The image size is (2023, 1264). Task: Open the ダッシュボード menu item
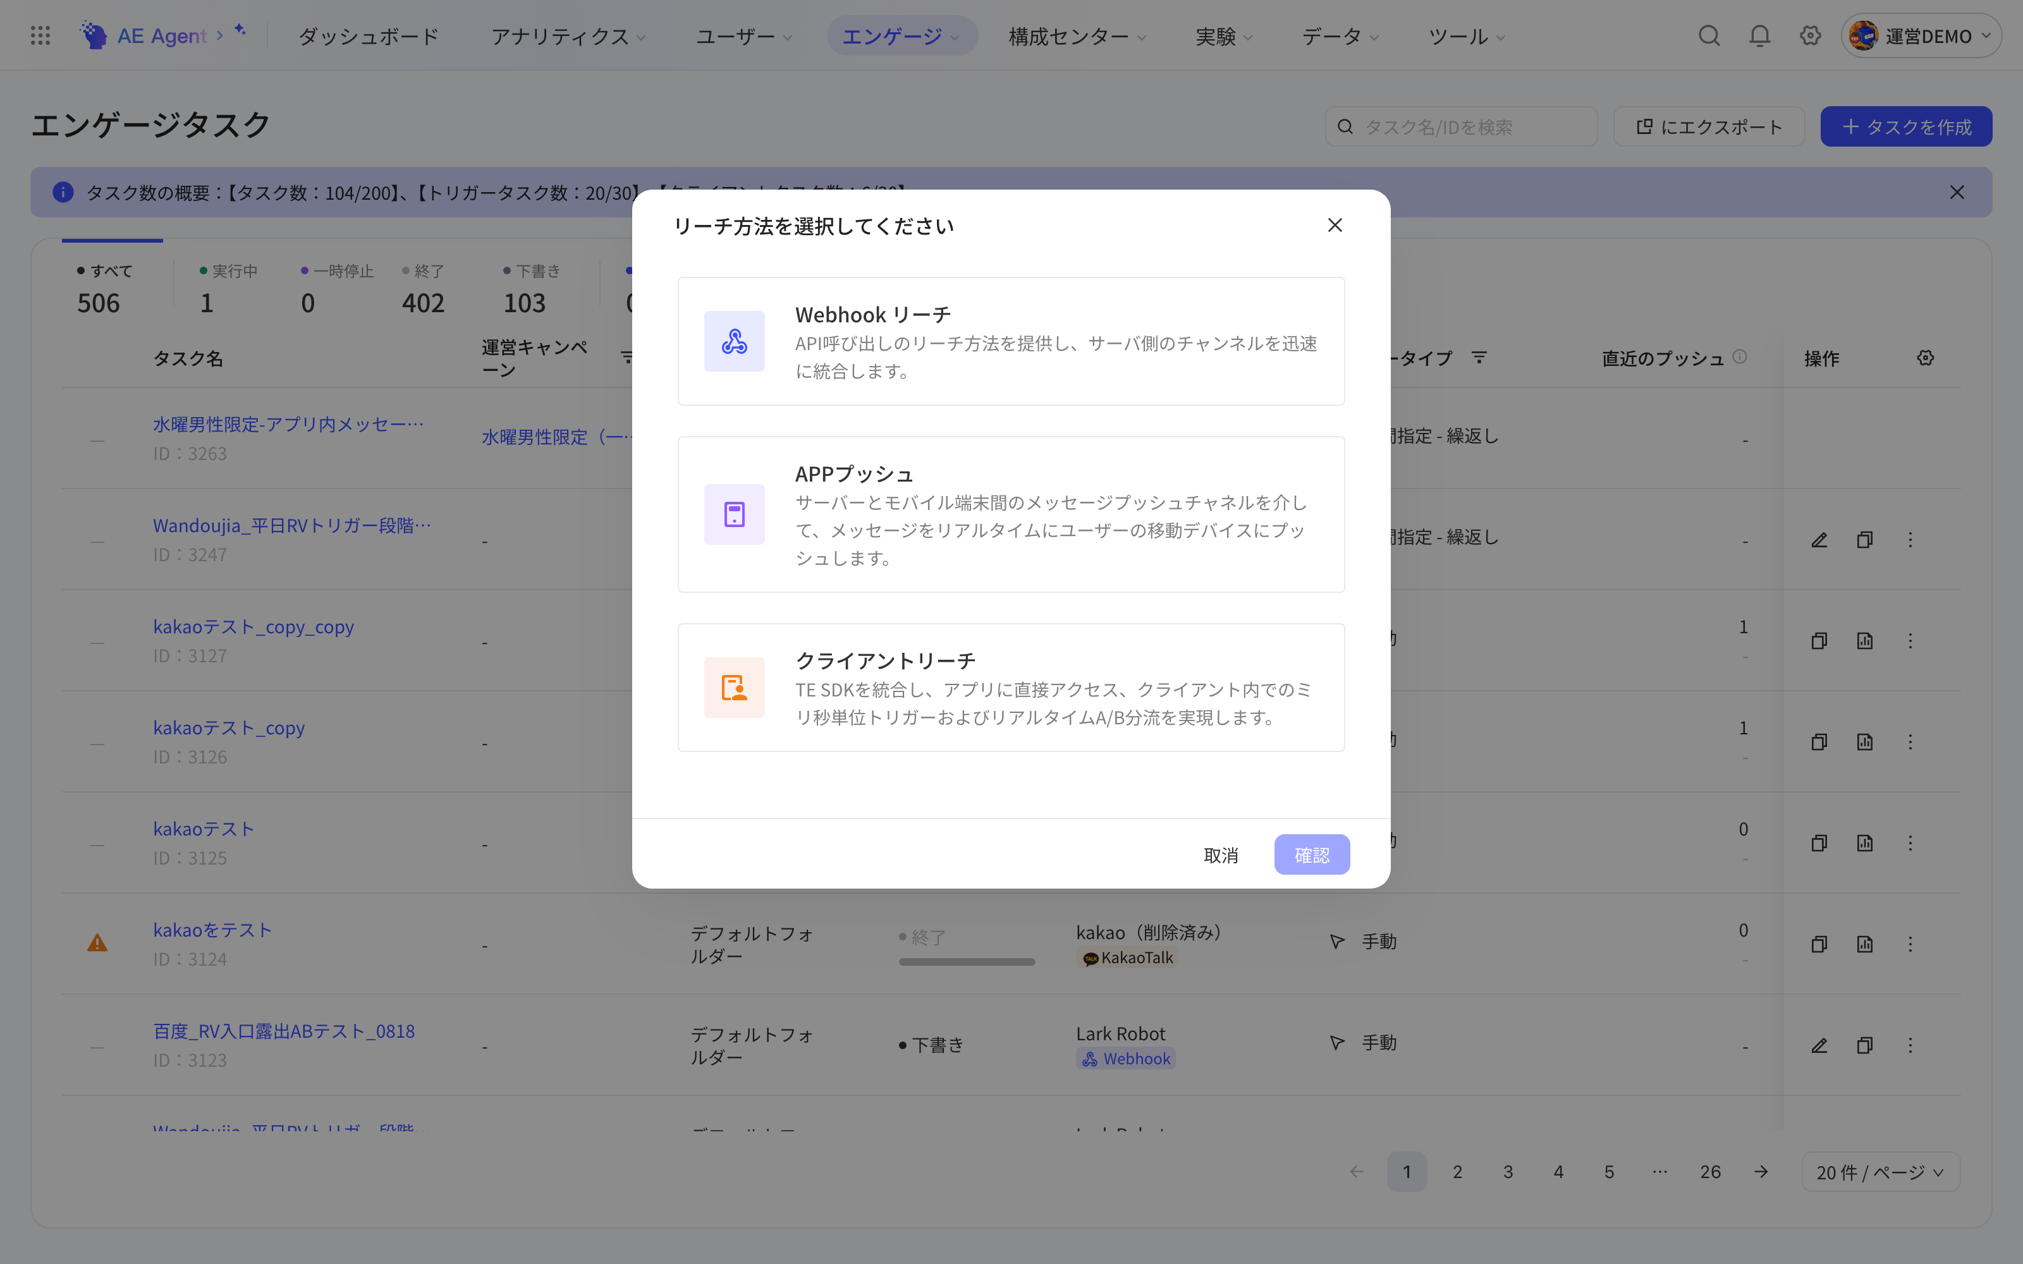click(x=369, y=37)
